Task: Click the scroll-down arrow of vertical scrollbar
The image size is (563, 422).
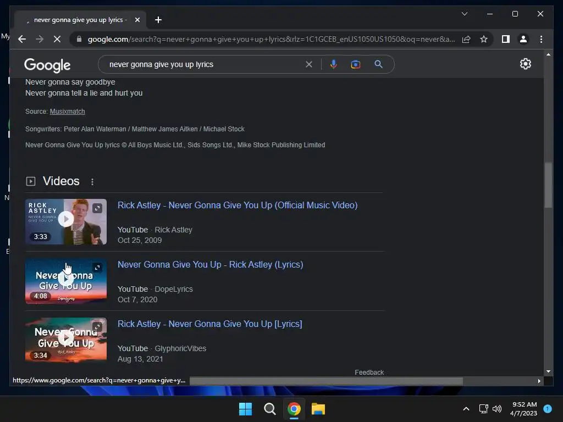Action: click(x=548, y=371)
